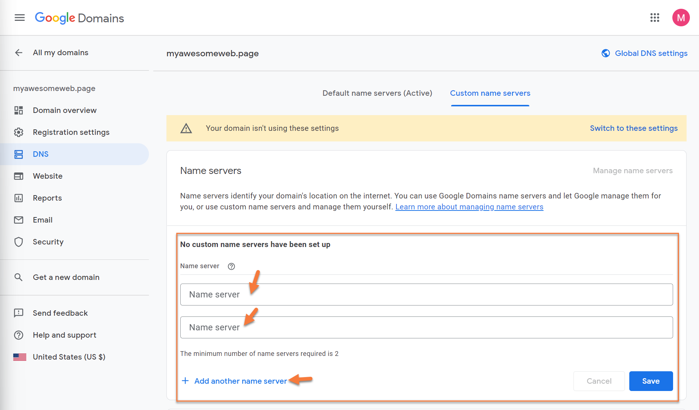699x410 pixels.
Task: Click the name server help question icon
Action: [x=231, y=266]
